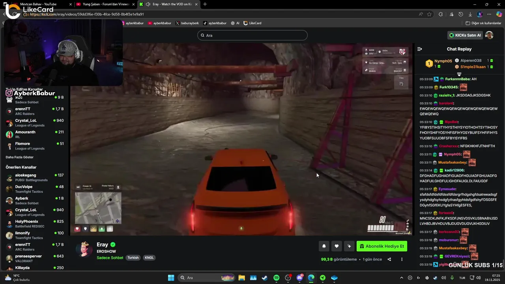The image size is (505, 284).
Task: Open limonify recommended channel
Action: (x=35, y=235)
